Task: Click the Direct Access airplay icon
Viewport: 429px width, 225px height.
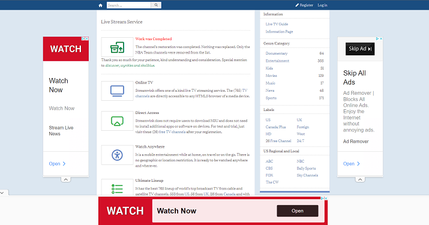Action: pyautogui.click(x=117, y=121)
